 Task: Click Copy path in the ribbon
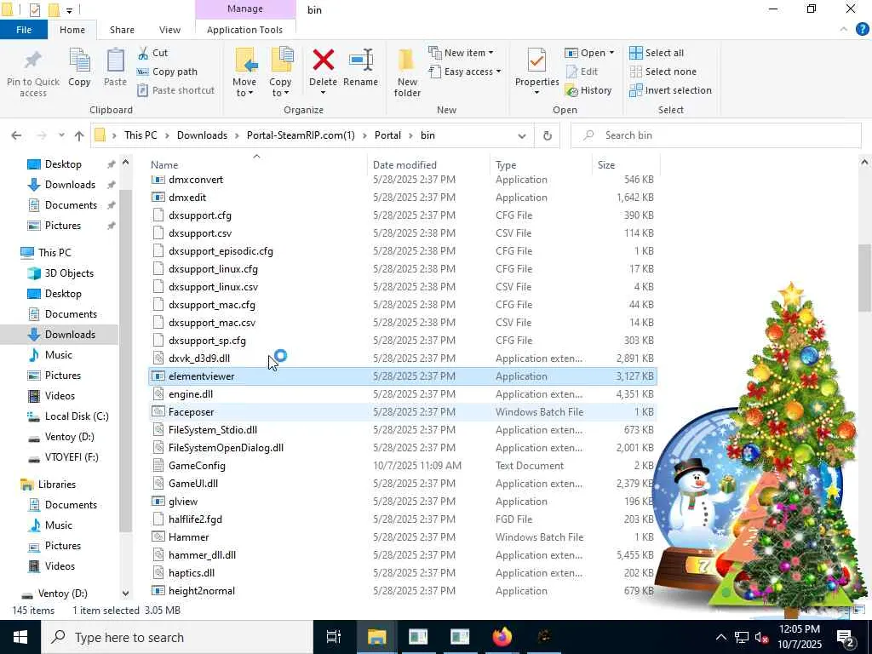coord(168,72)
